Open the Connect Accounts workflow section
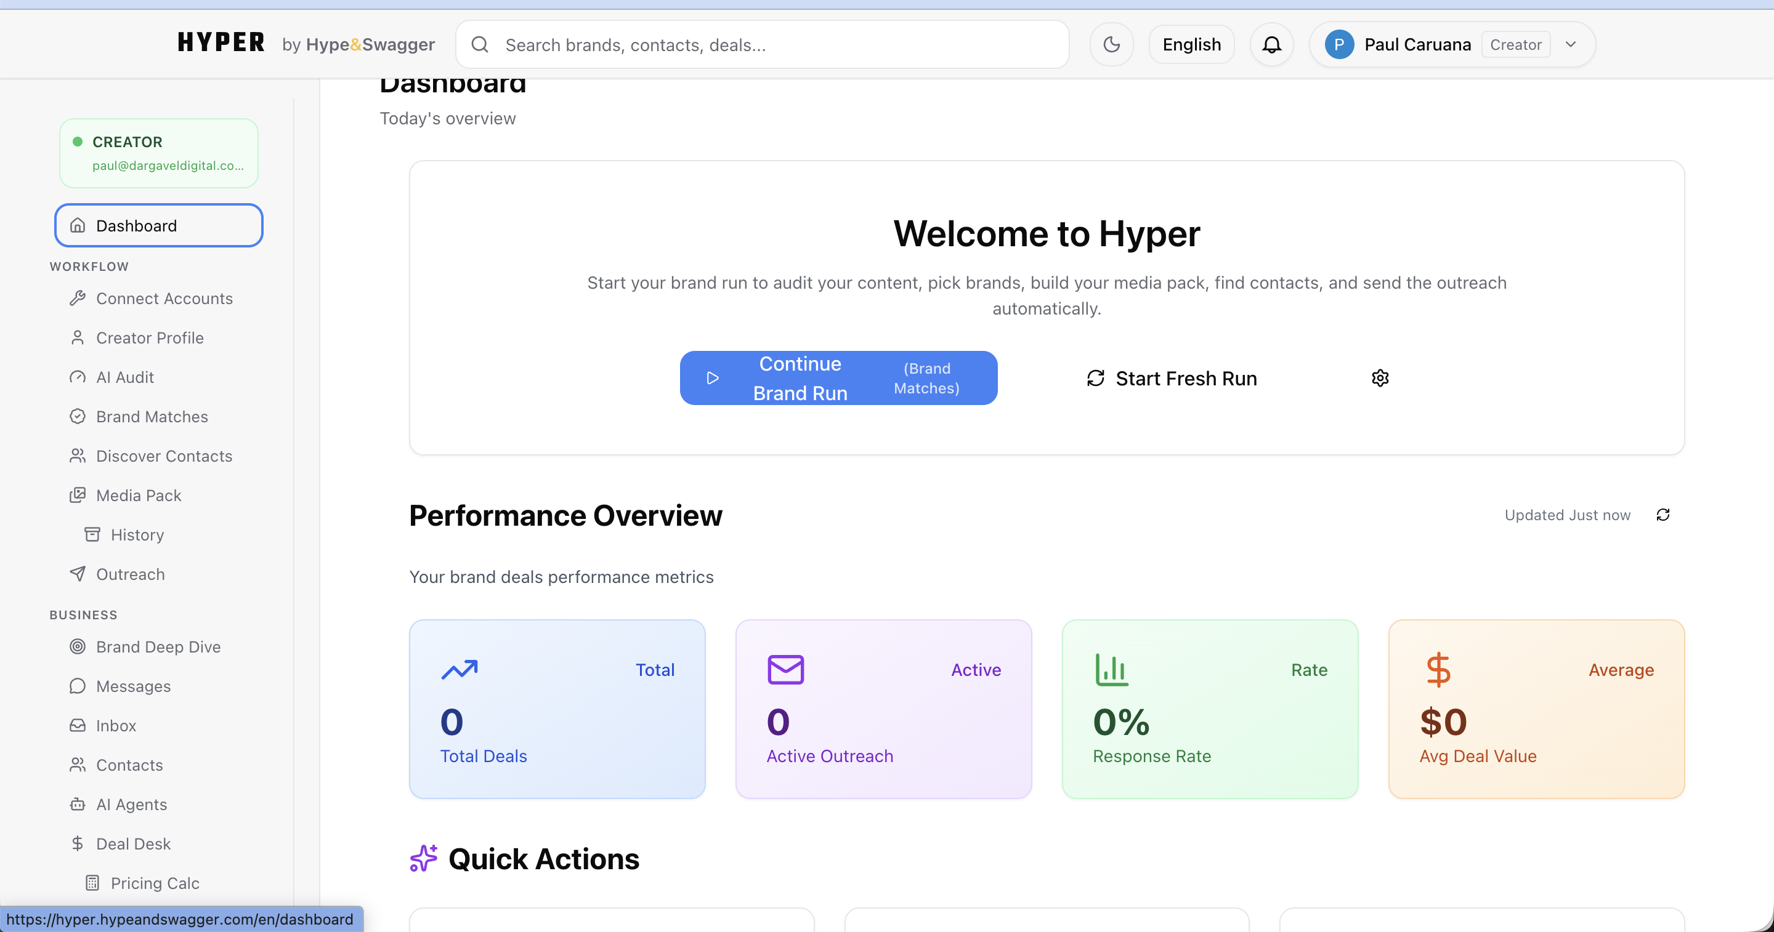Viewport: 1774px width, 932px height. pos(164,298)
